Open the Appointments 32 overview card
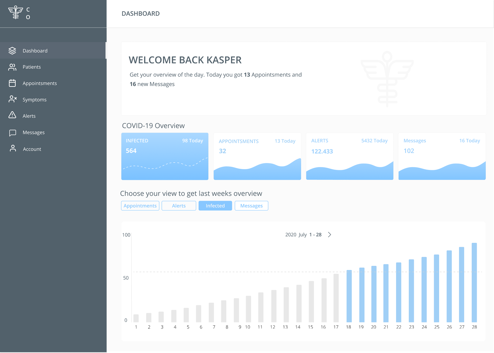The image size is (494, 353). pos(257,156)
